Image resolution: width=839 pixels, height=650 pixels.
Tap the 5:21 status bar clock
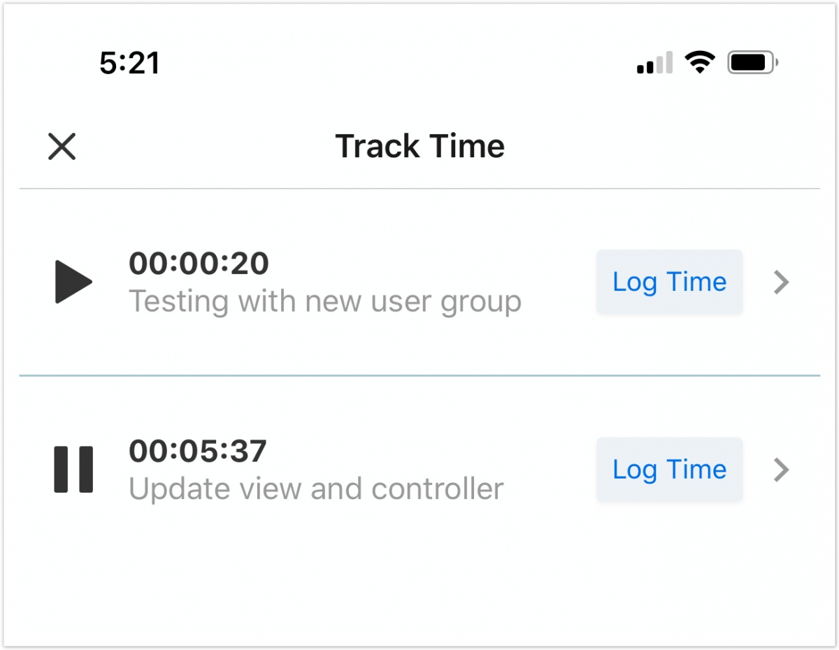(x=129, y=64)
